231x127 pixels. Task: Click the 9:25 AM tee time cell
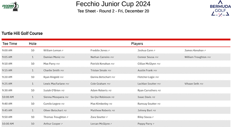[x=7, y=84]
